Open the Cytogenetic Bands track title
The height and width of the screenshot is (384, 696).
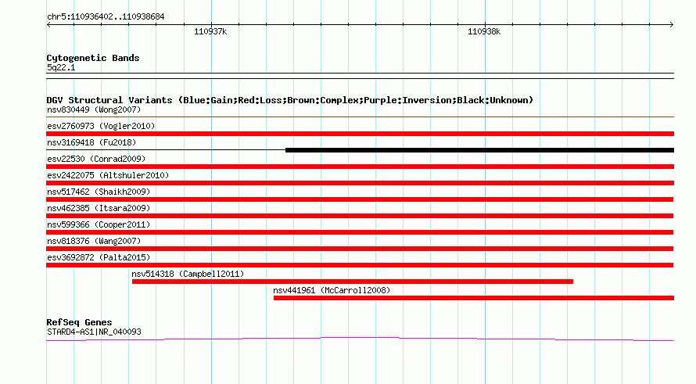tap(93, 58)
